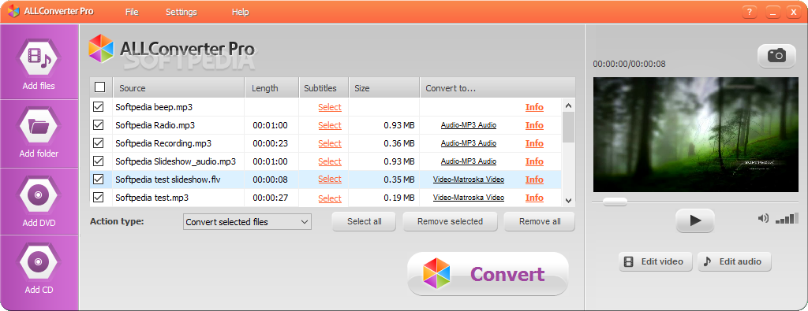Change format for Softpedia Recording.mp3
This screenshot has width=808, height=311.
tap(469, 143)
